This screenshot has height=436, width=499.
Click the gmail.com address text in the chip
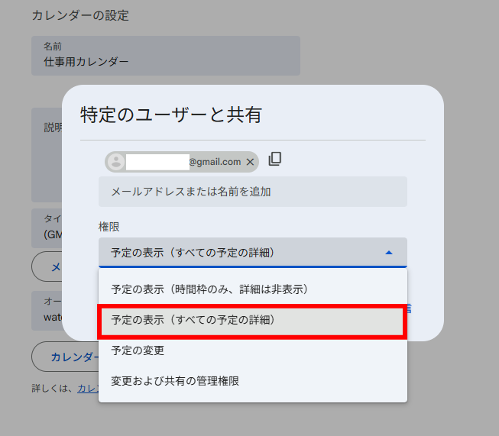tap(215, 162)
